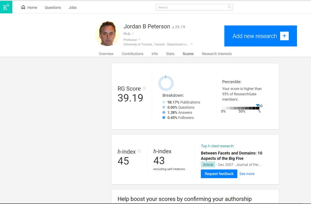Click the Home link text
This screenshot has height=204, width=311.
[x=32, y=7]
